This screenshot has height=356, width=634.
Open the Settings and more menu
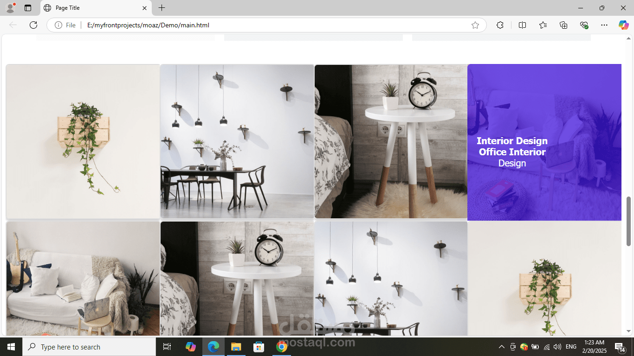point(604,25)
